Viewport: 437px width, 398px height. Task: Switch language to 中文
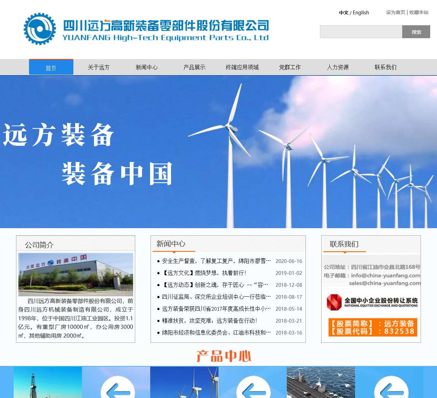point(343,13)
